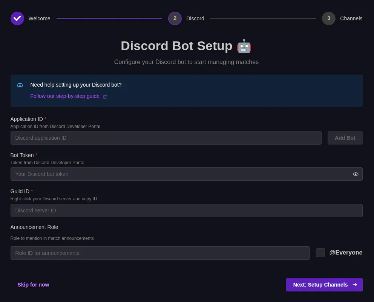Focus the Discord application ID field

point(166,138)
